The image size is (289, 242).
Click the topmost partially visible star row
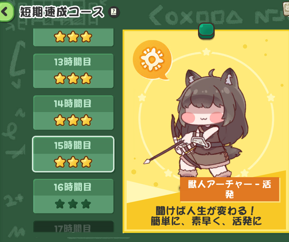click(x=73, y=37)
